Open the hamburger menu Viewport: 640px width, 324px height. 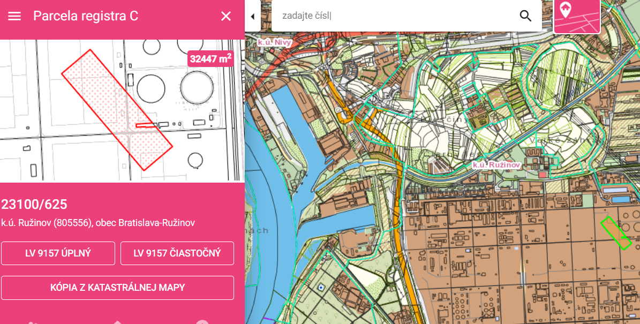pos(14,16)
